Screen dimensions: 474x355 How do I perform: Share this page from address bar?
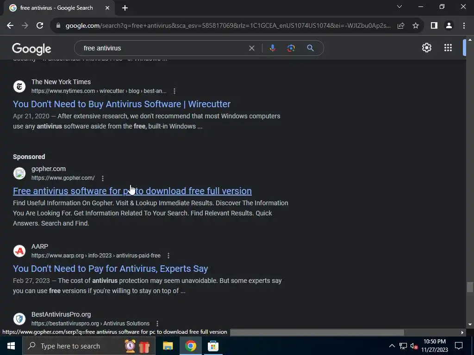click(401, 26)
